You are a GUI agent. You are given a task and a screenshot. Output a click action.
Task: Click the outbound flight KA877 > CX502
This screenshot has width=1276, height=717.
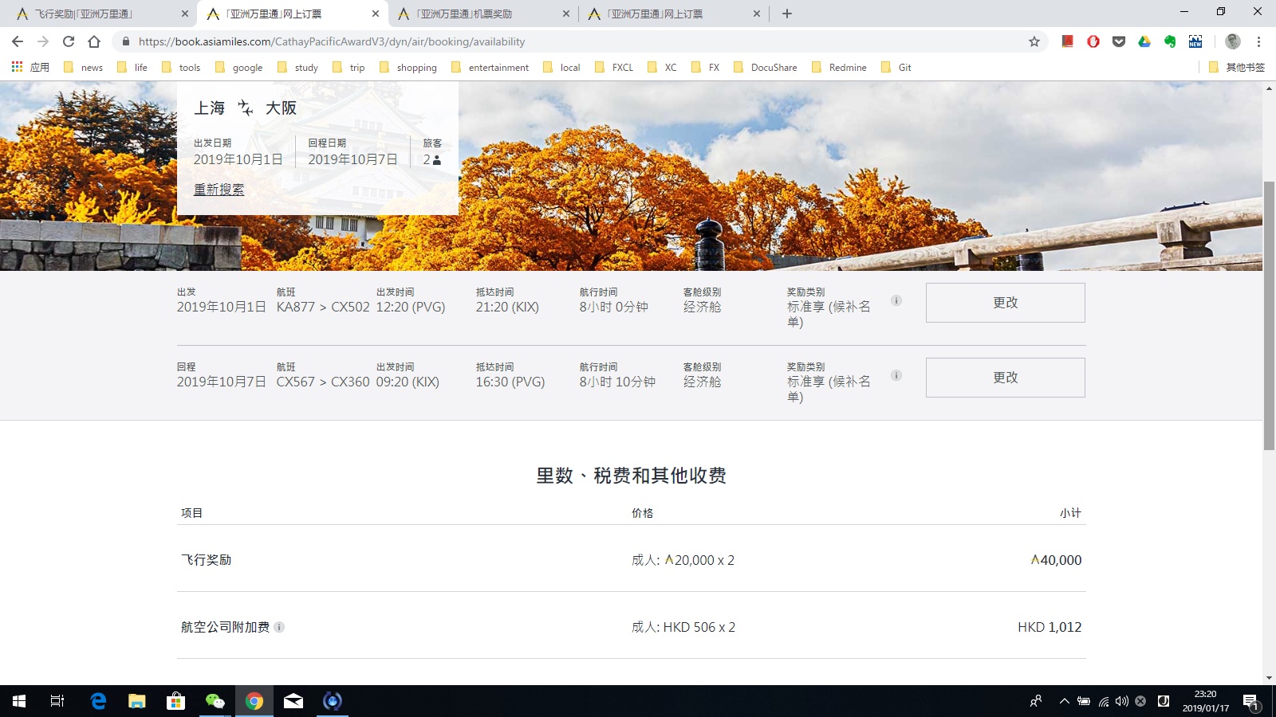coord(323,307)
